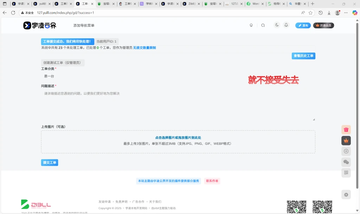The image size is (360, 214).
Task: Toggle the badge icon in the header
Action: click(x=251, y=25)
